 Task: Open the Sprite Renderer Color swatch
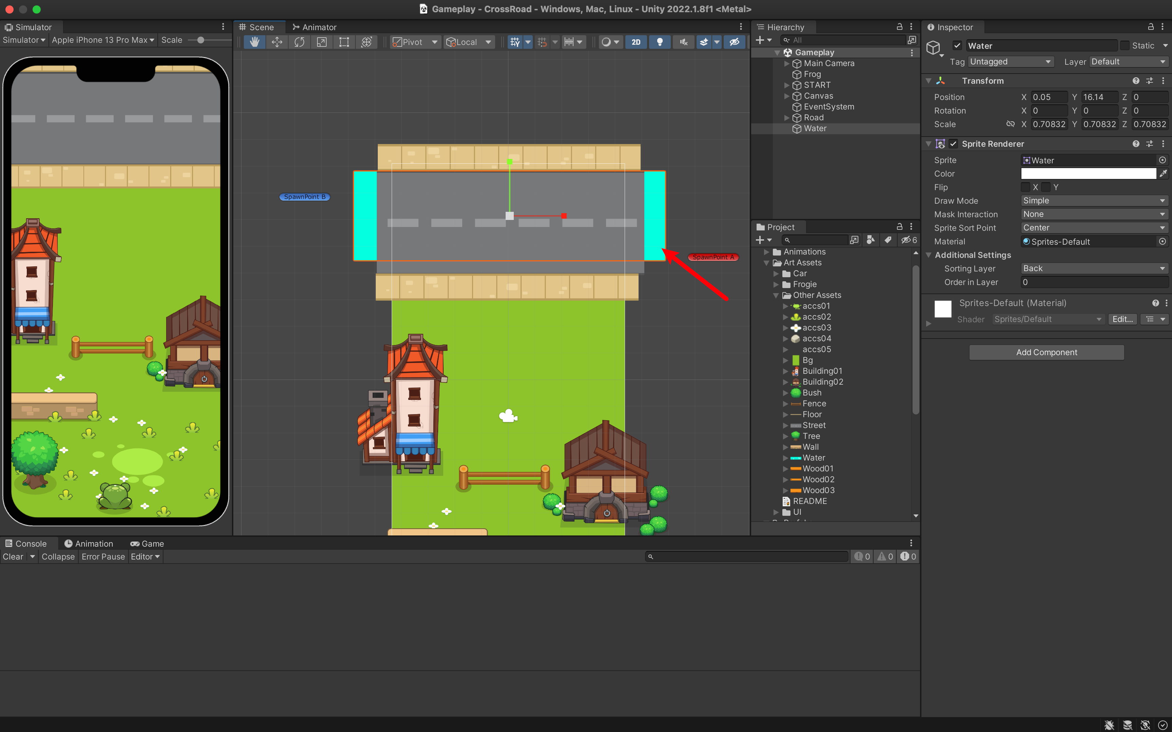click(x=1088, y=173)
